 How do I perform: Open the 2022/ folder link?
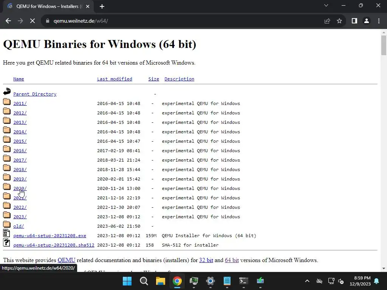20,207
